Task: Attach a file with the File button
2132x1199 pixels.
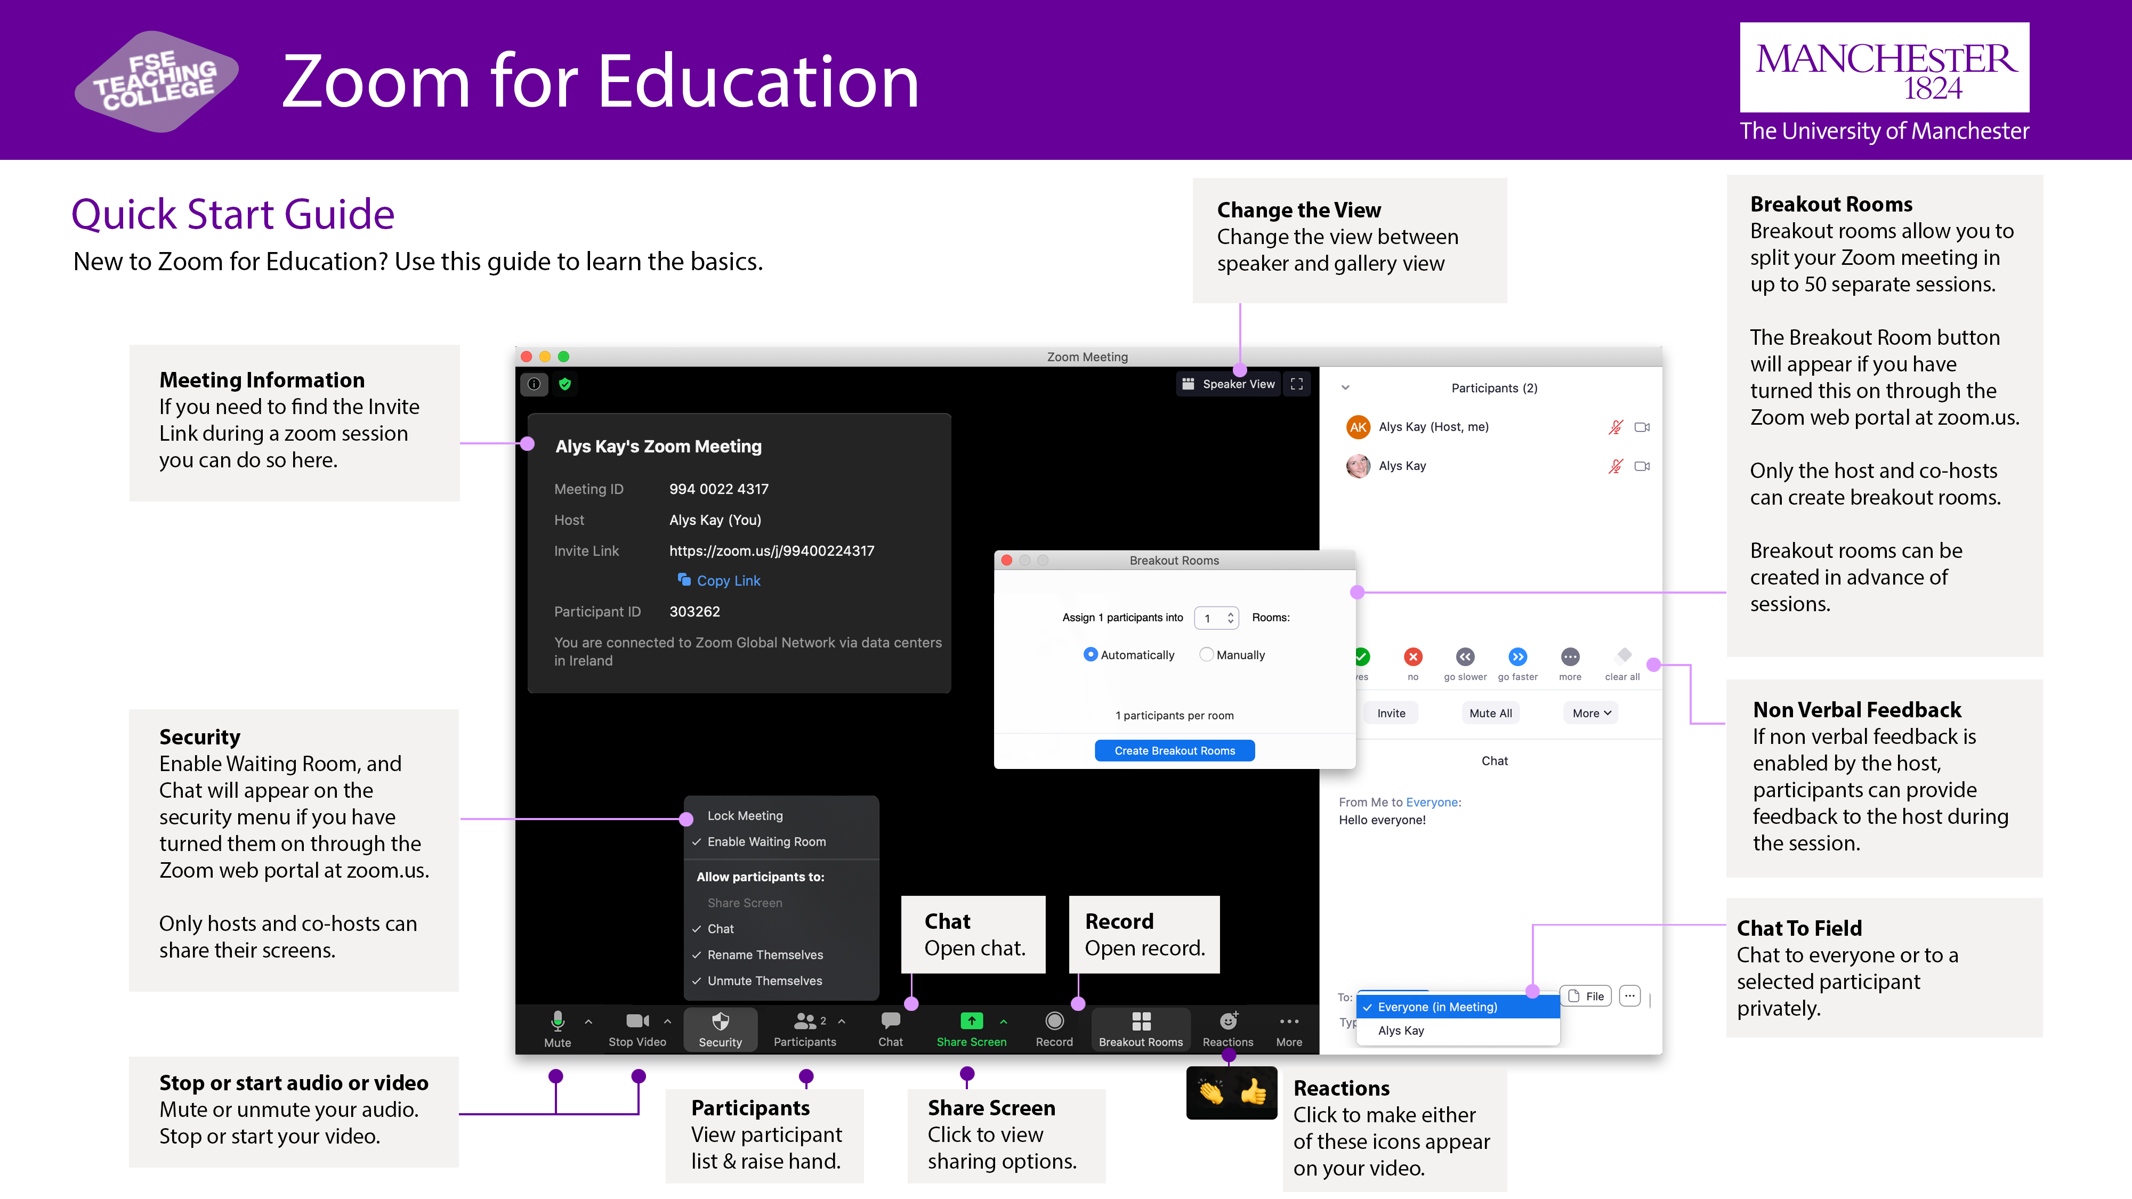Action: [x=1586, y=997]
